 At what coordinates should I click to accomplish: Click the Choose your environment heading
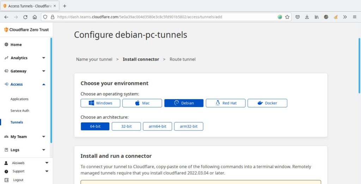115,84
